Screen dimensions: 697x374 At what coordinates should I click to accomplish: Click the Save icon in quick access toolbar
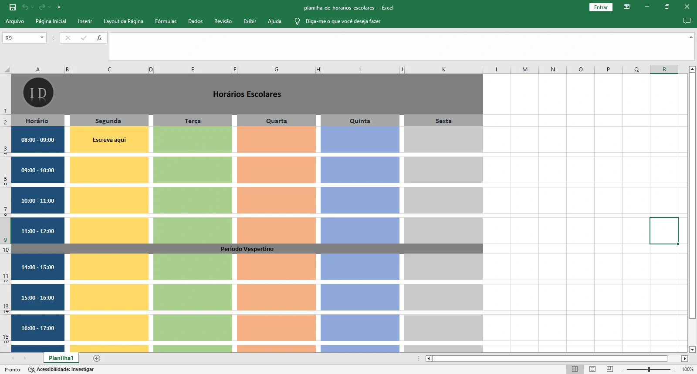[x=13, y=7]
